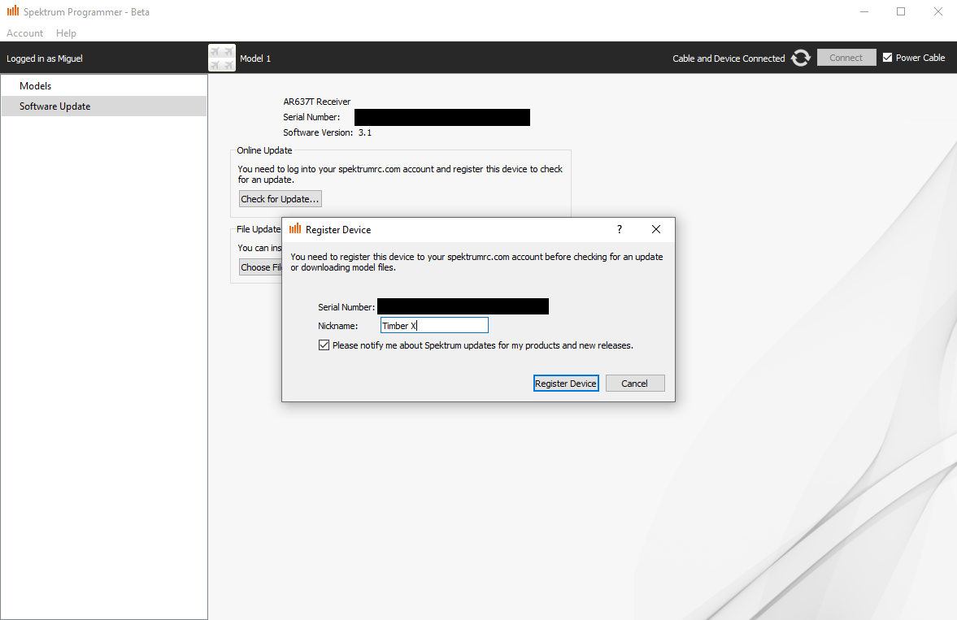Toggle the Power Cable checkbox
The width and height of the screenshot is (957, 620).
point(888,58)
